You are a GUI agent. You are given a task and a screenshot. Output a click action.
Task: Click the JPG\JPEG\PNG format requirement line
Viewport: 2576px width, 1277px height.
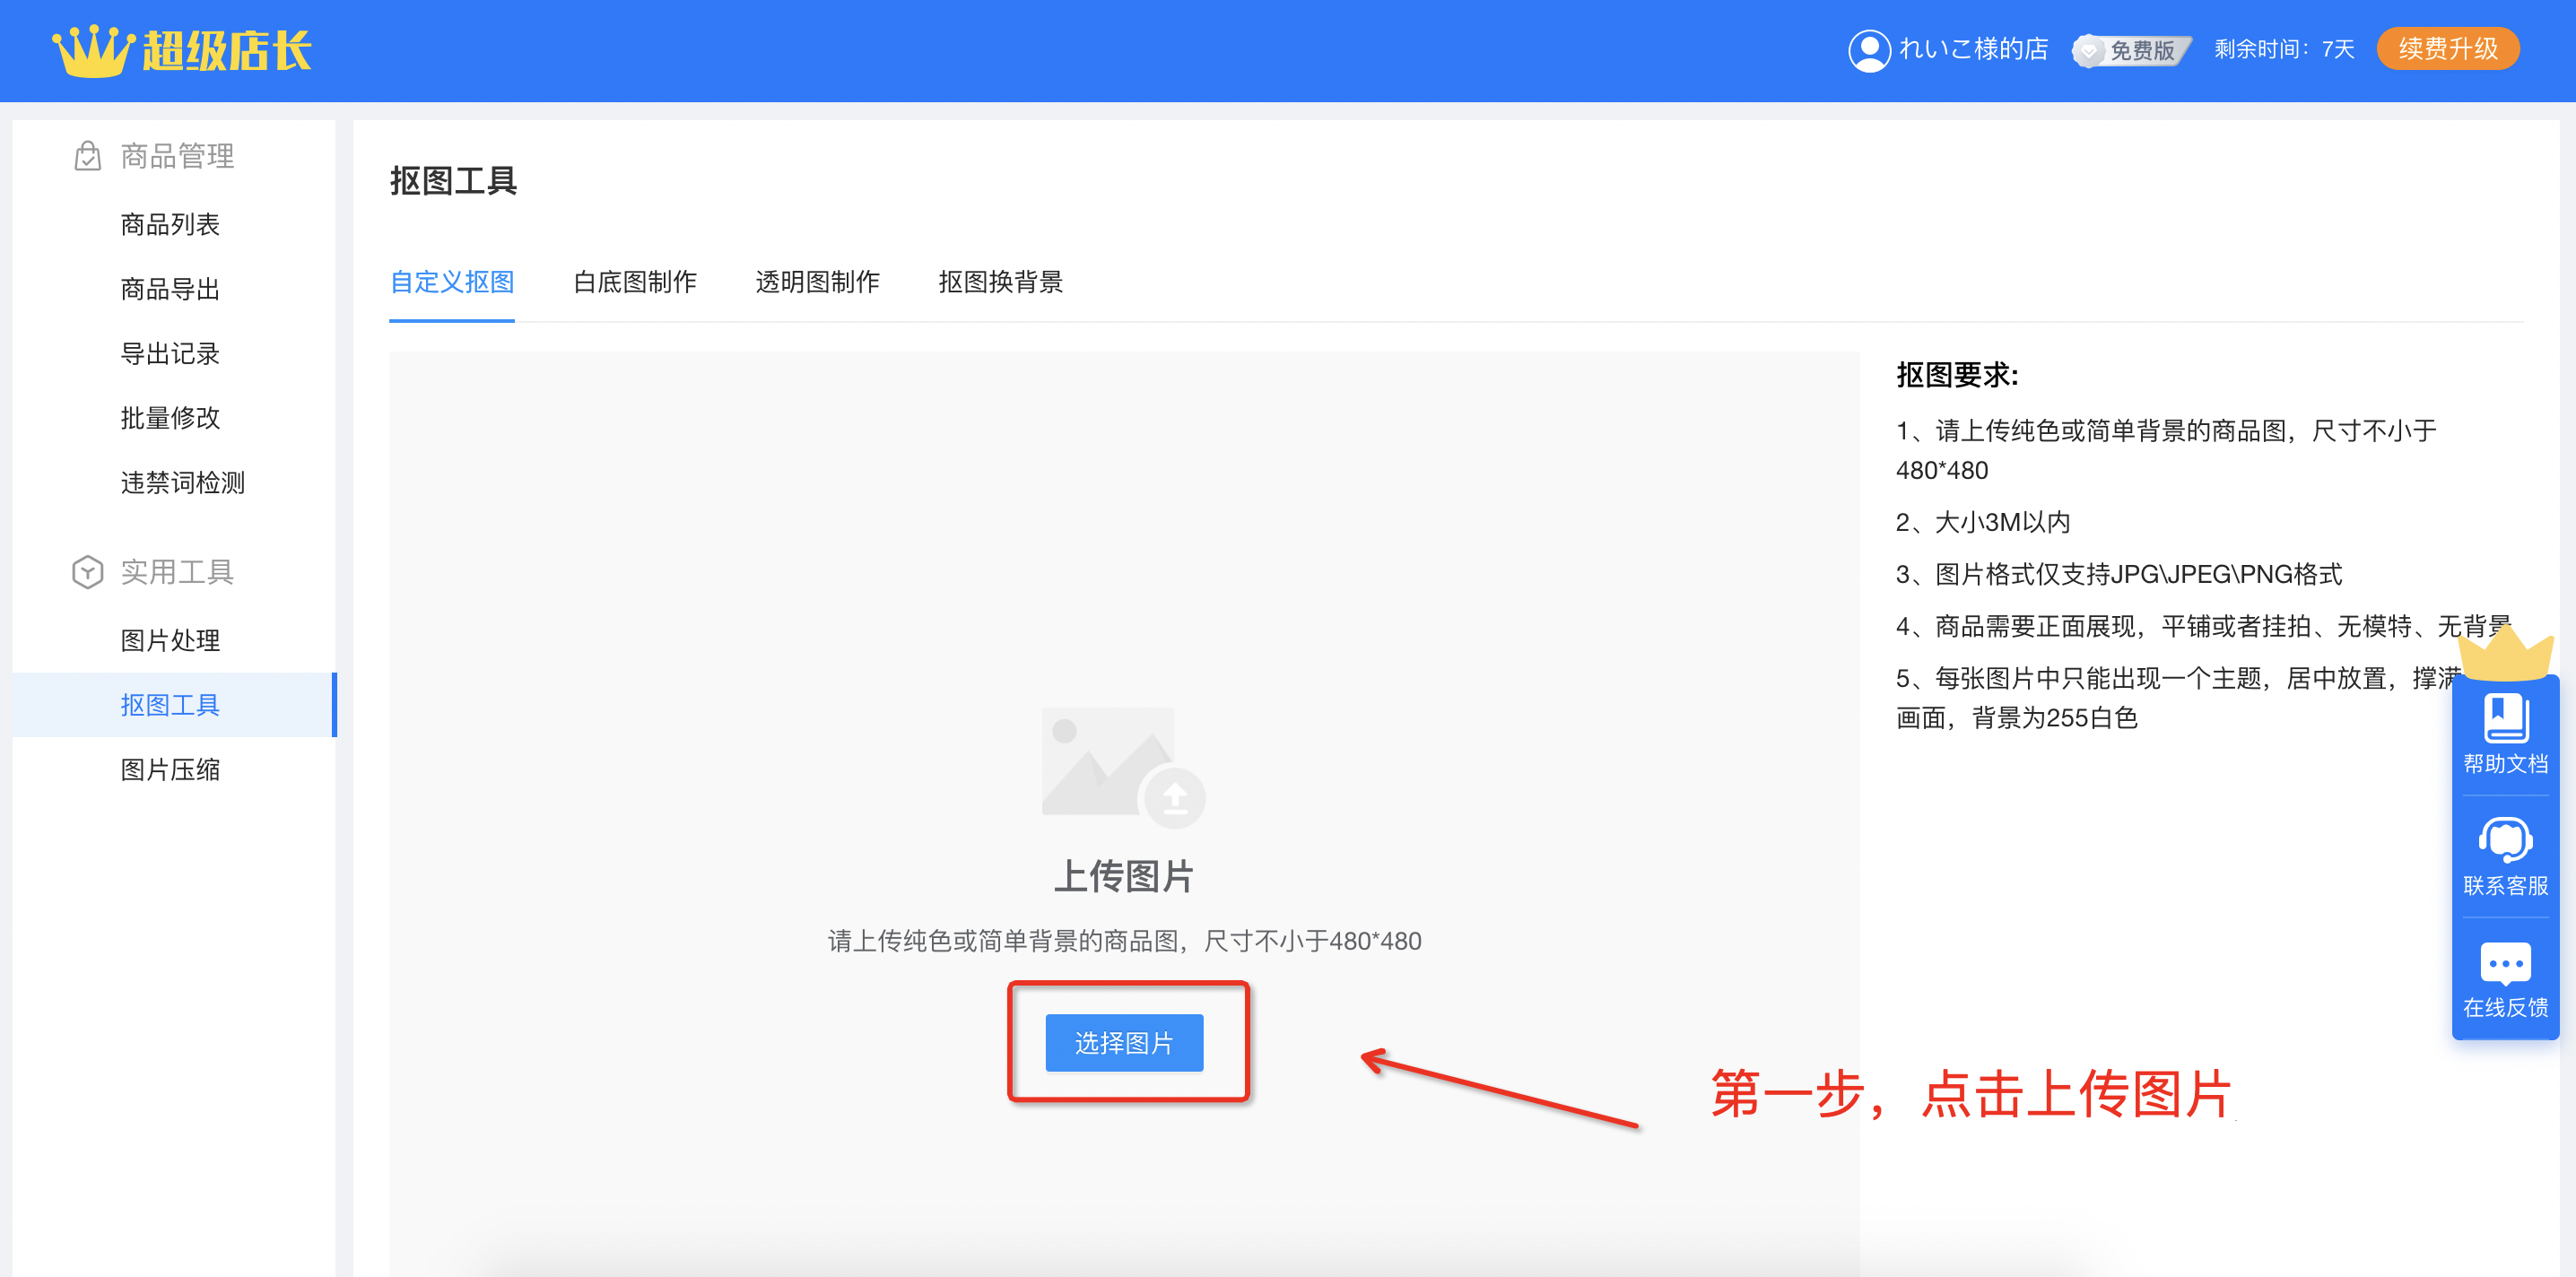2119,574
